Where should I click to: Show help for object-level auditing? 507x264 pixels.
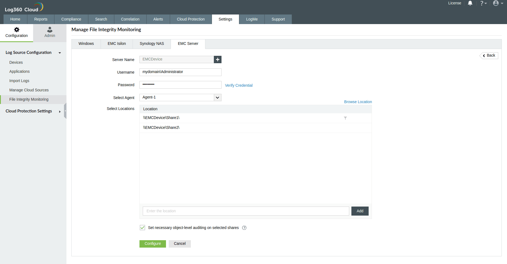[244, 228]
